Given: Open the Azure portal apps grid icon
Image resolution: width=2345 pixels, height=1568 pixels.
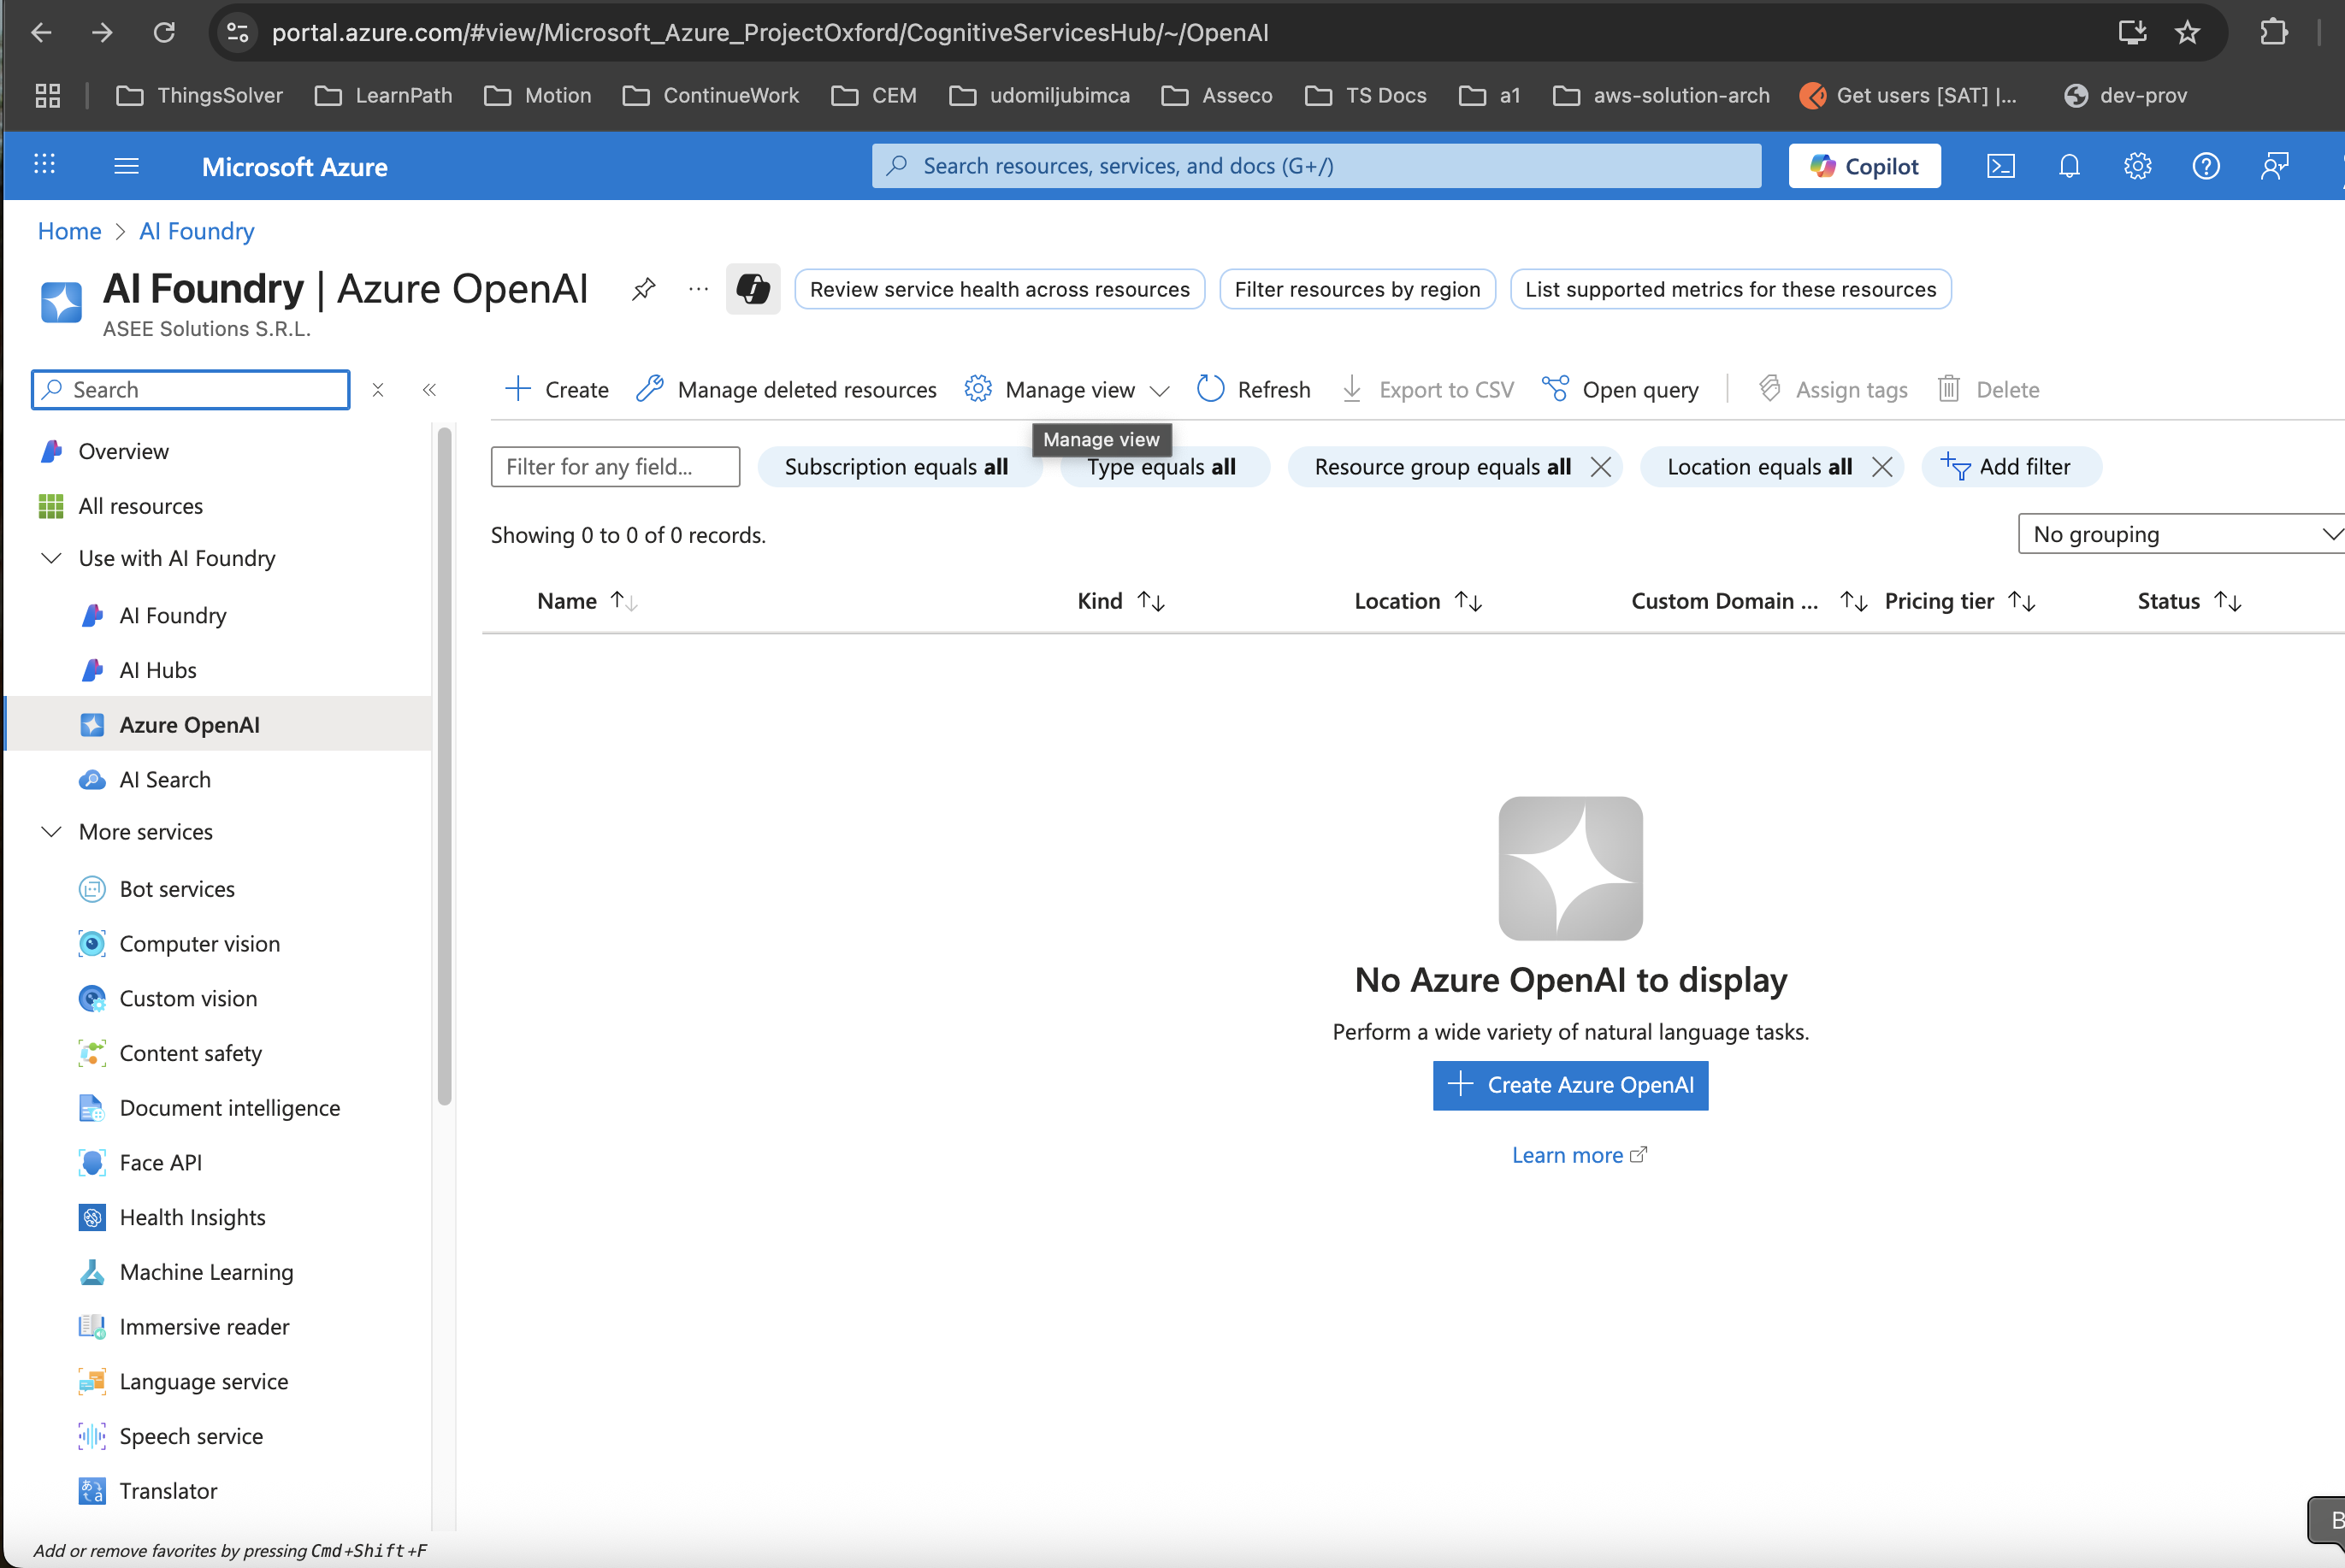Looking at the screenshot, I should (x=44, y=165).
